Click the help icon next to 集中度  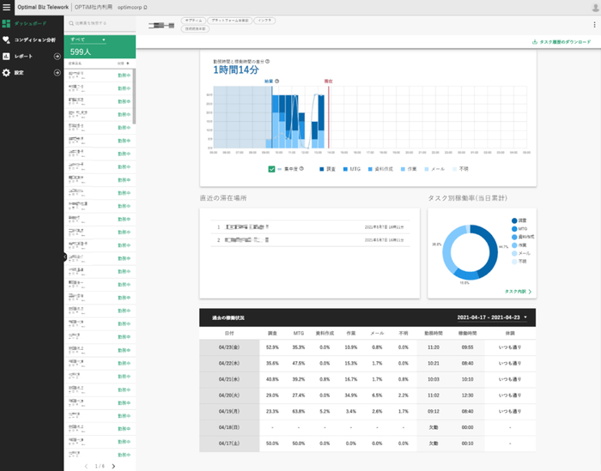[x=300, y=169]
